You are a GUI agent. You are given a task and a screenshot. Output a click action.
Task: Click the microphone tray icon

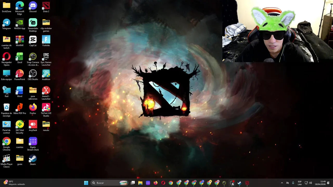[293, 183]
